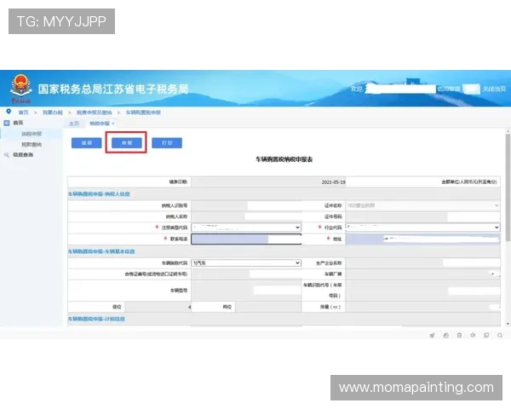Image resolution: width=511 pixels, height=409 pixels.
Task: Click the 车辆型号 field
Action: (x=246, y=291)
